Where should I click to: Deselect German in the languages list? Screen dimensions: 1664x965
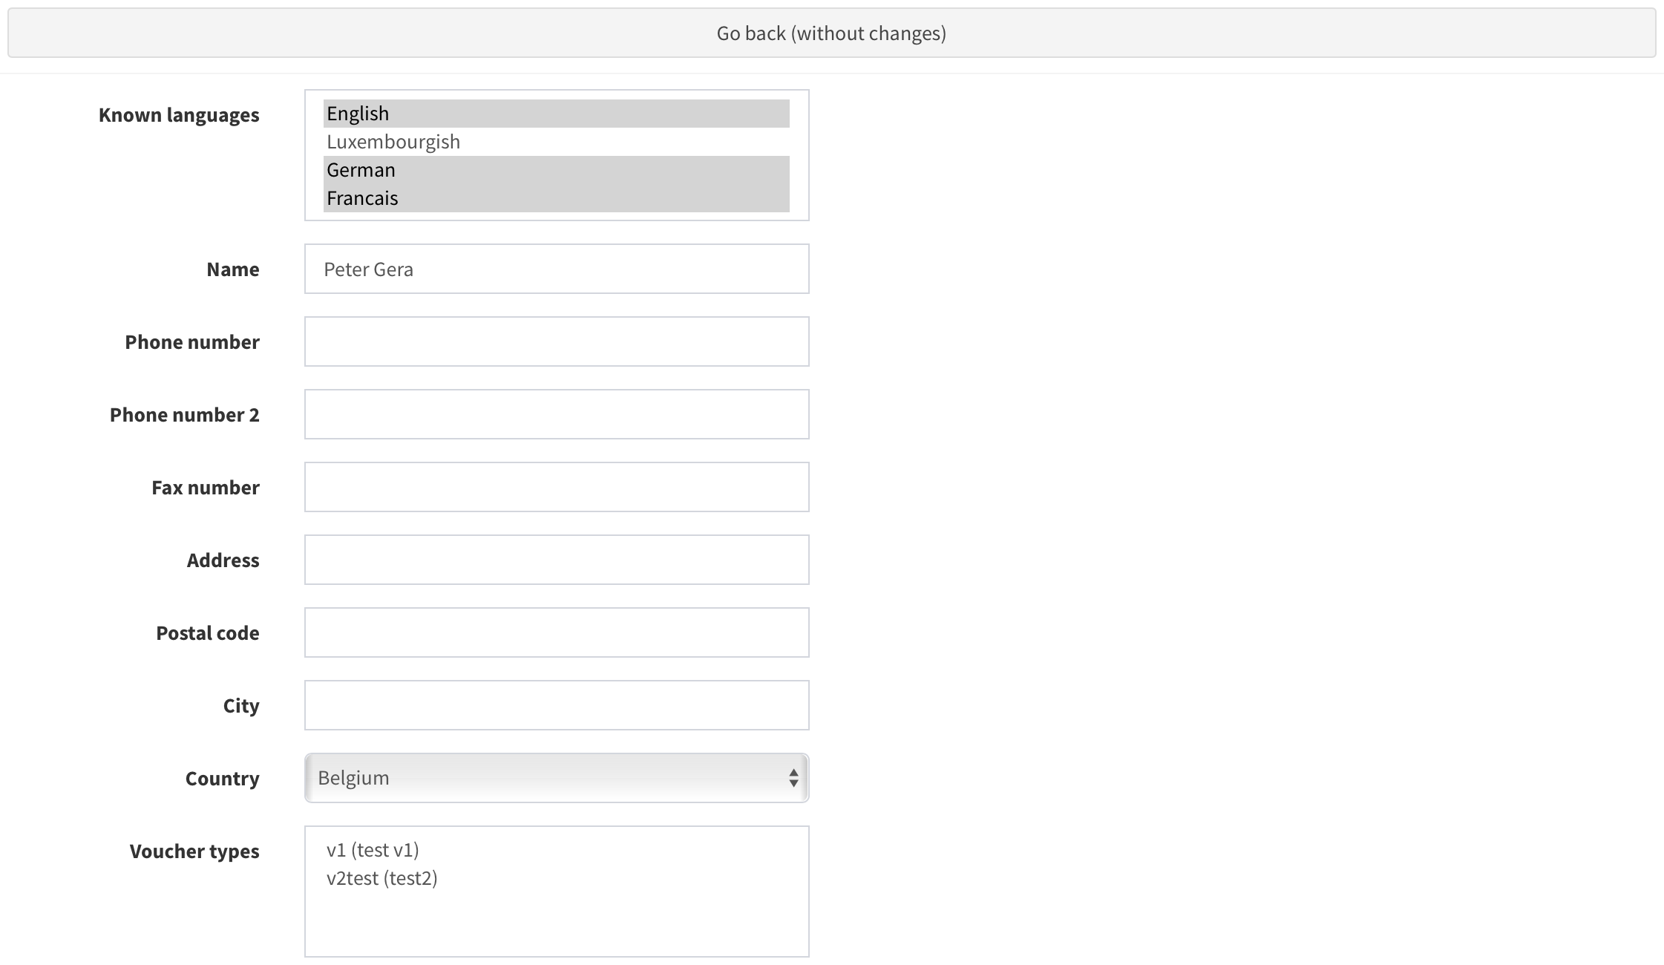click(555, 170)
